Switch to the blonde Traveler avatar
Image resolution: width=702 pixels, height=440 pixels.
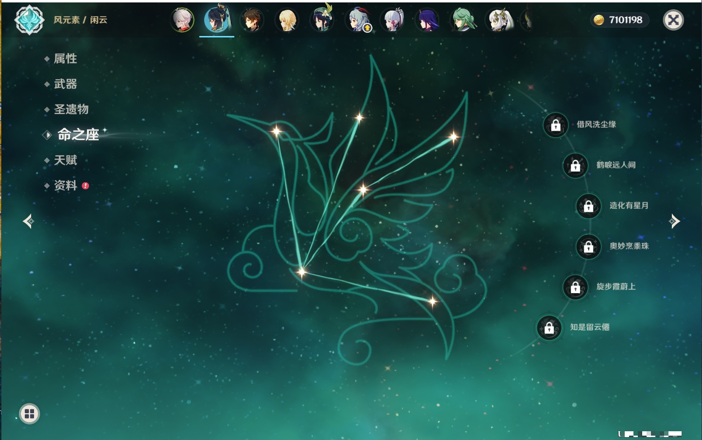coord(287,20)
